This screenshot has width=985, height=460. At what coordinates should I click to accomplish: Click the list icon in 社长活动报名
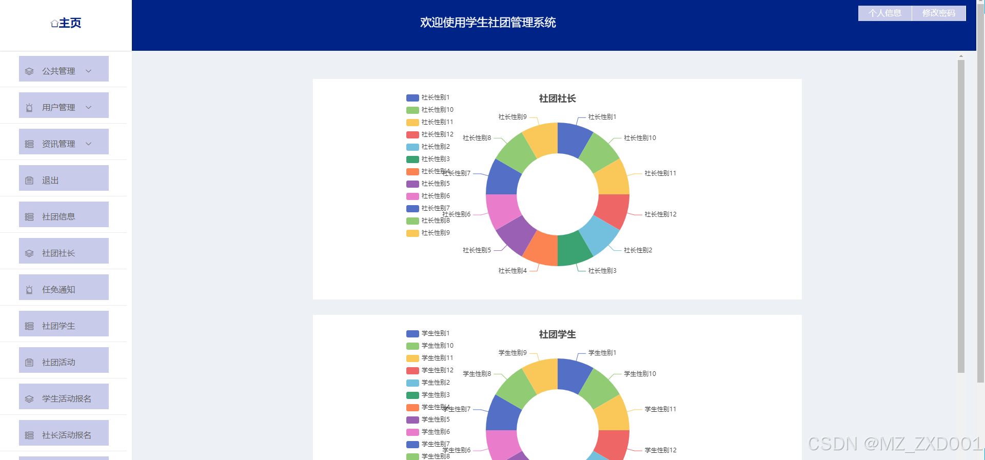(x=29, y=435)
